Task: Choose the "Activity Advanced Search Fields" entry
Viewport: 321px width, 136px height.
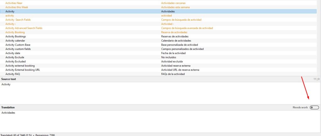Action: click(x=24, y=28)
